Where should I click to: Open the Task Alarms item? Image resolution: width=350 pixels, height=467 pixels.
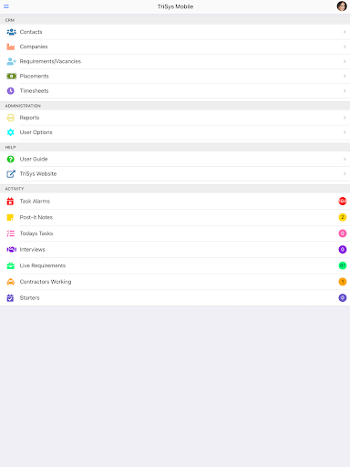175,202
